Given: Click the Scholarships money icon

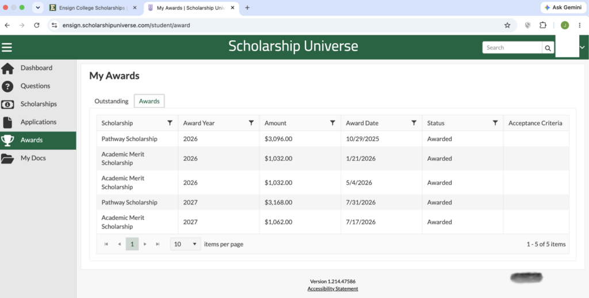Looking at the screenshot, I should pyautogui.click(x=7, y=104).
